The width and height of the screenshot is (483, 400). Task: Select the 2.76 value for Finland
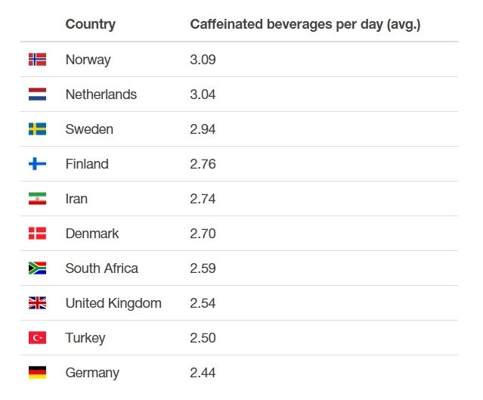pyautogui.click(x=203, y=164)
